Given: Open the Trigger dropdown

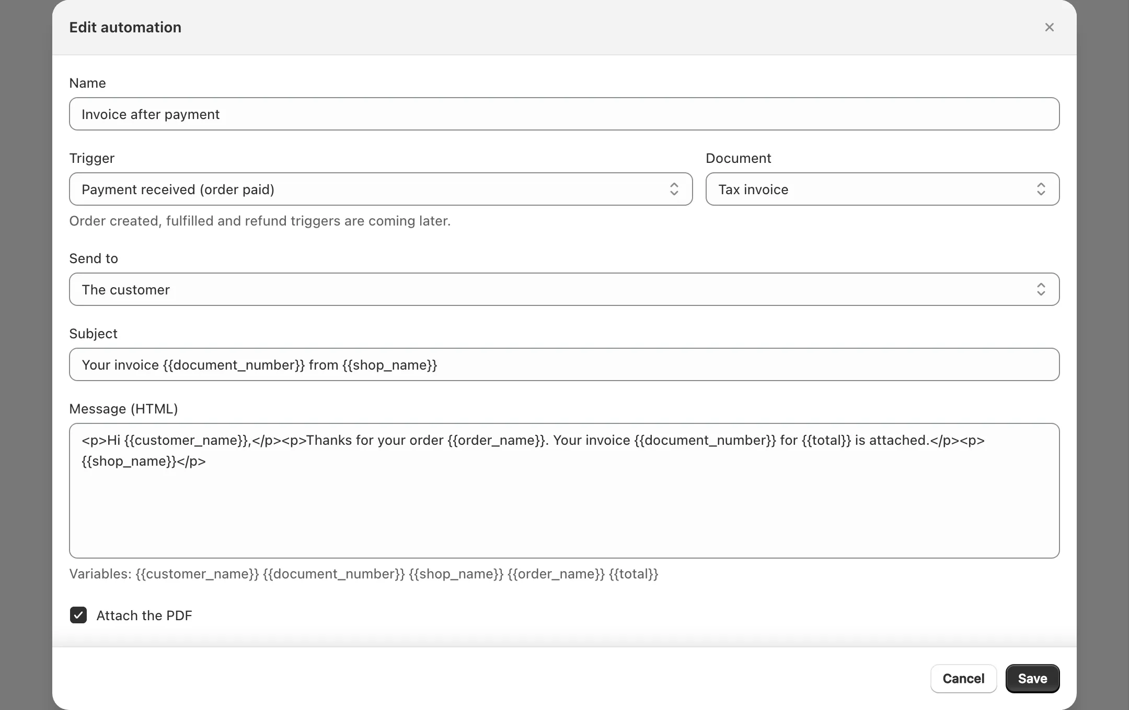Looking at the screenshot, I should pos(381,189).
